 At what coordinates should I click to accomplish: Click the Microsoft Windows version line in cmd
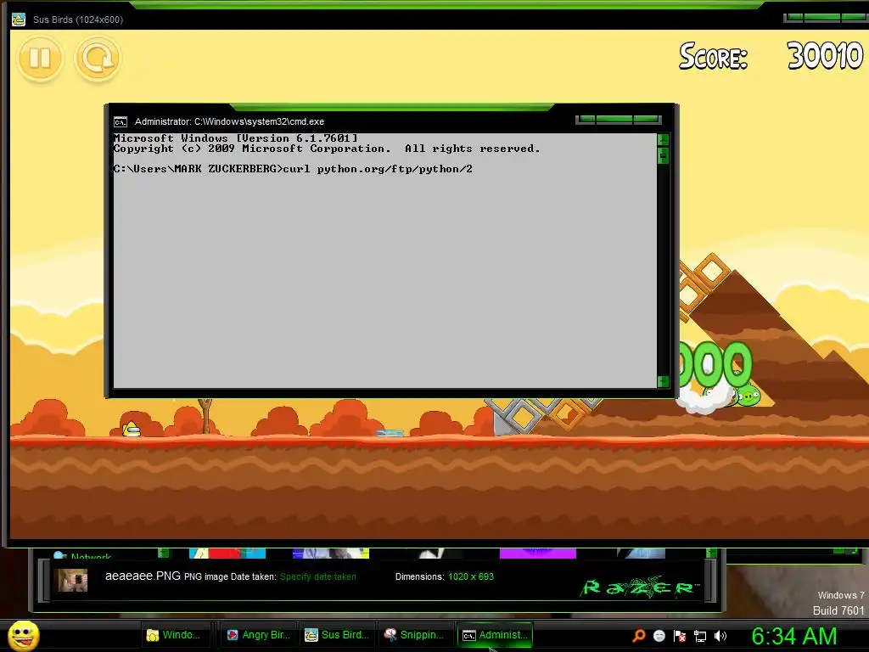tap(236, 138)
